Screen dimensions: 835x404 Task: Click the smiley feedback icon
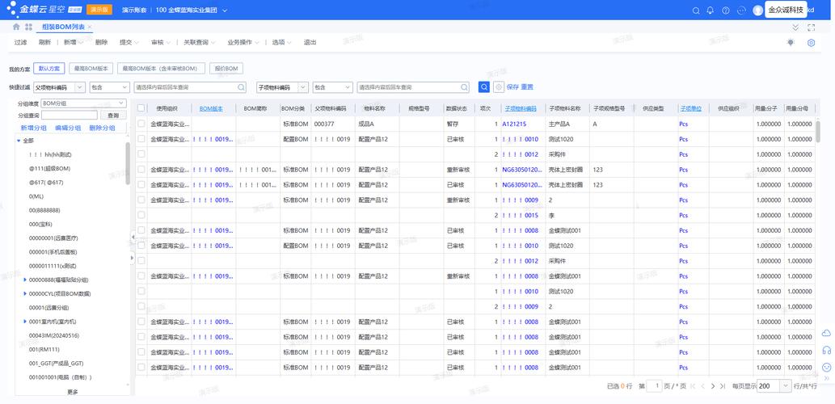(x=826, y=368)
